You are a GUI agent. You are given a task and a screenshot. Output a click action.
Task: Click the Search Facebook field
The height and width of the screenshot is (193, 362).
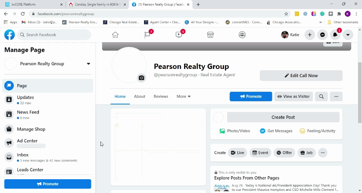(x=54, y=34)
